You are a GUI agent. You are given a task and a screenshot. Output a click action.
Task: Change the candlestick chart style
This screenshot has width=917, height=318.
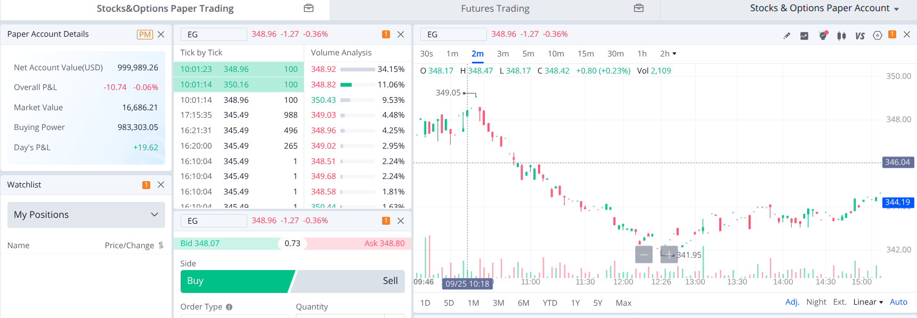[841, 36]
